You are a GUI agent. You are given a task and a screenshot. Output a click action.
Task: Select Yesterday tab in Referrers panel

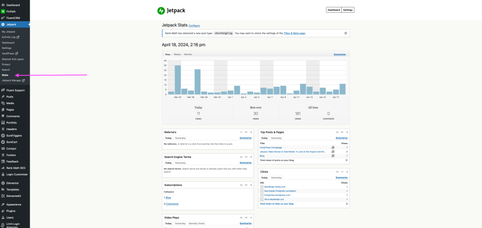pyautogui.click(x=180, y=138)
